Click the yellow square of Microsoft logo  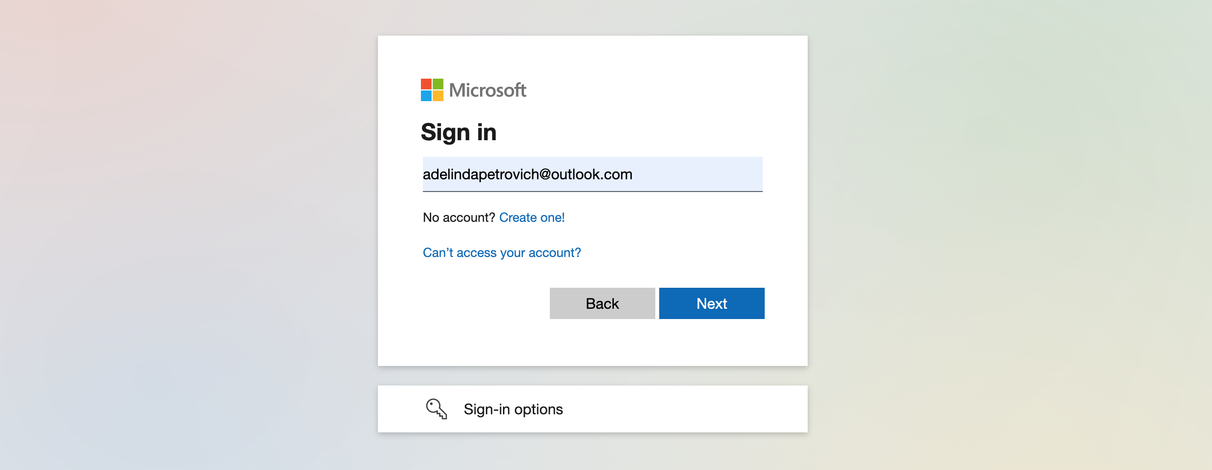click(x=438, y=96)
